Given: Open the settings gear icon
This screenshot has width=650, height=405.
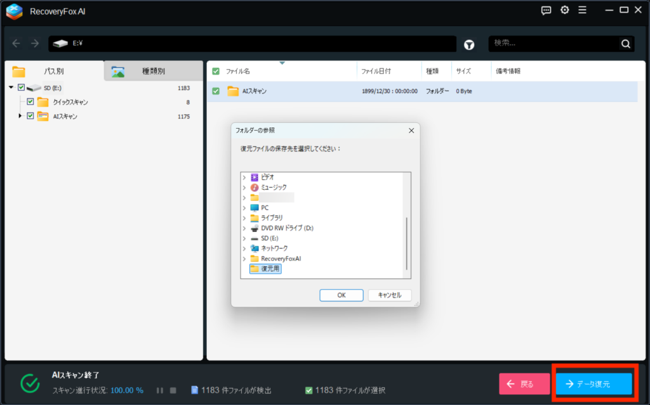Looking at the screenshot, I should 564,10.
